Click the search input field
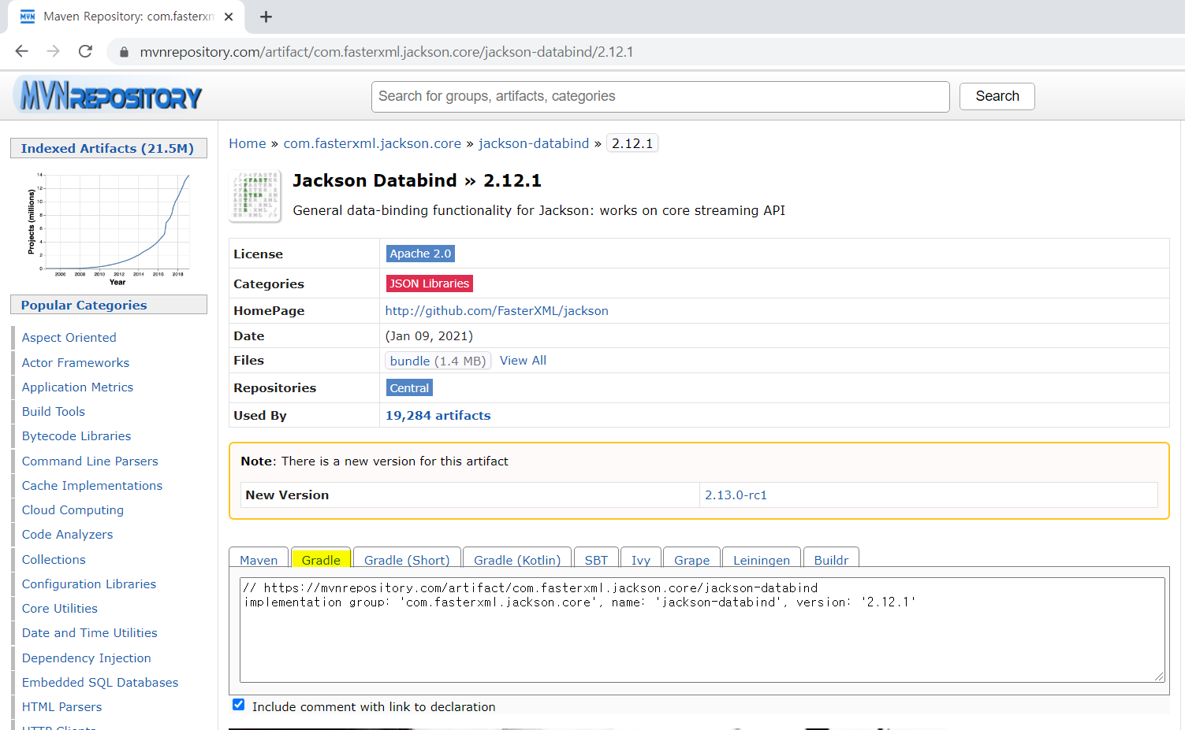Image resolution: width=1185 pixels, height=730 pixels. (660, 96)
